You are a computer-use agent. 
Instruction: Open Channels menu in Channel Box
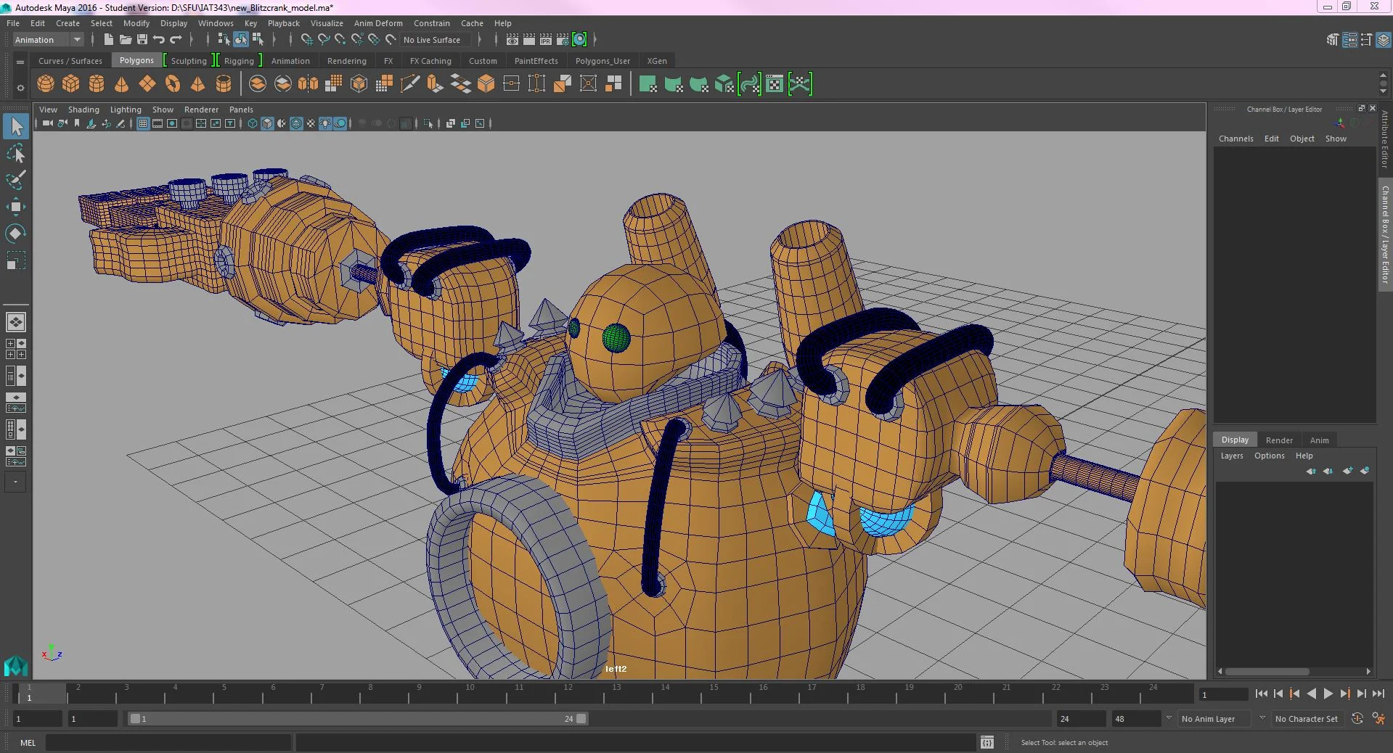pos(1235,139)
